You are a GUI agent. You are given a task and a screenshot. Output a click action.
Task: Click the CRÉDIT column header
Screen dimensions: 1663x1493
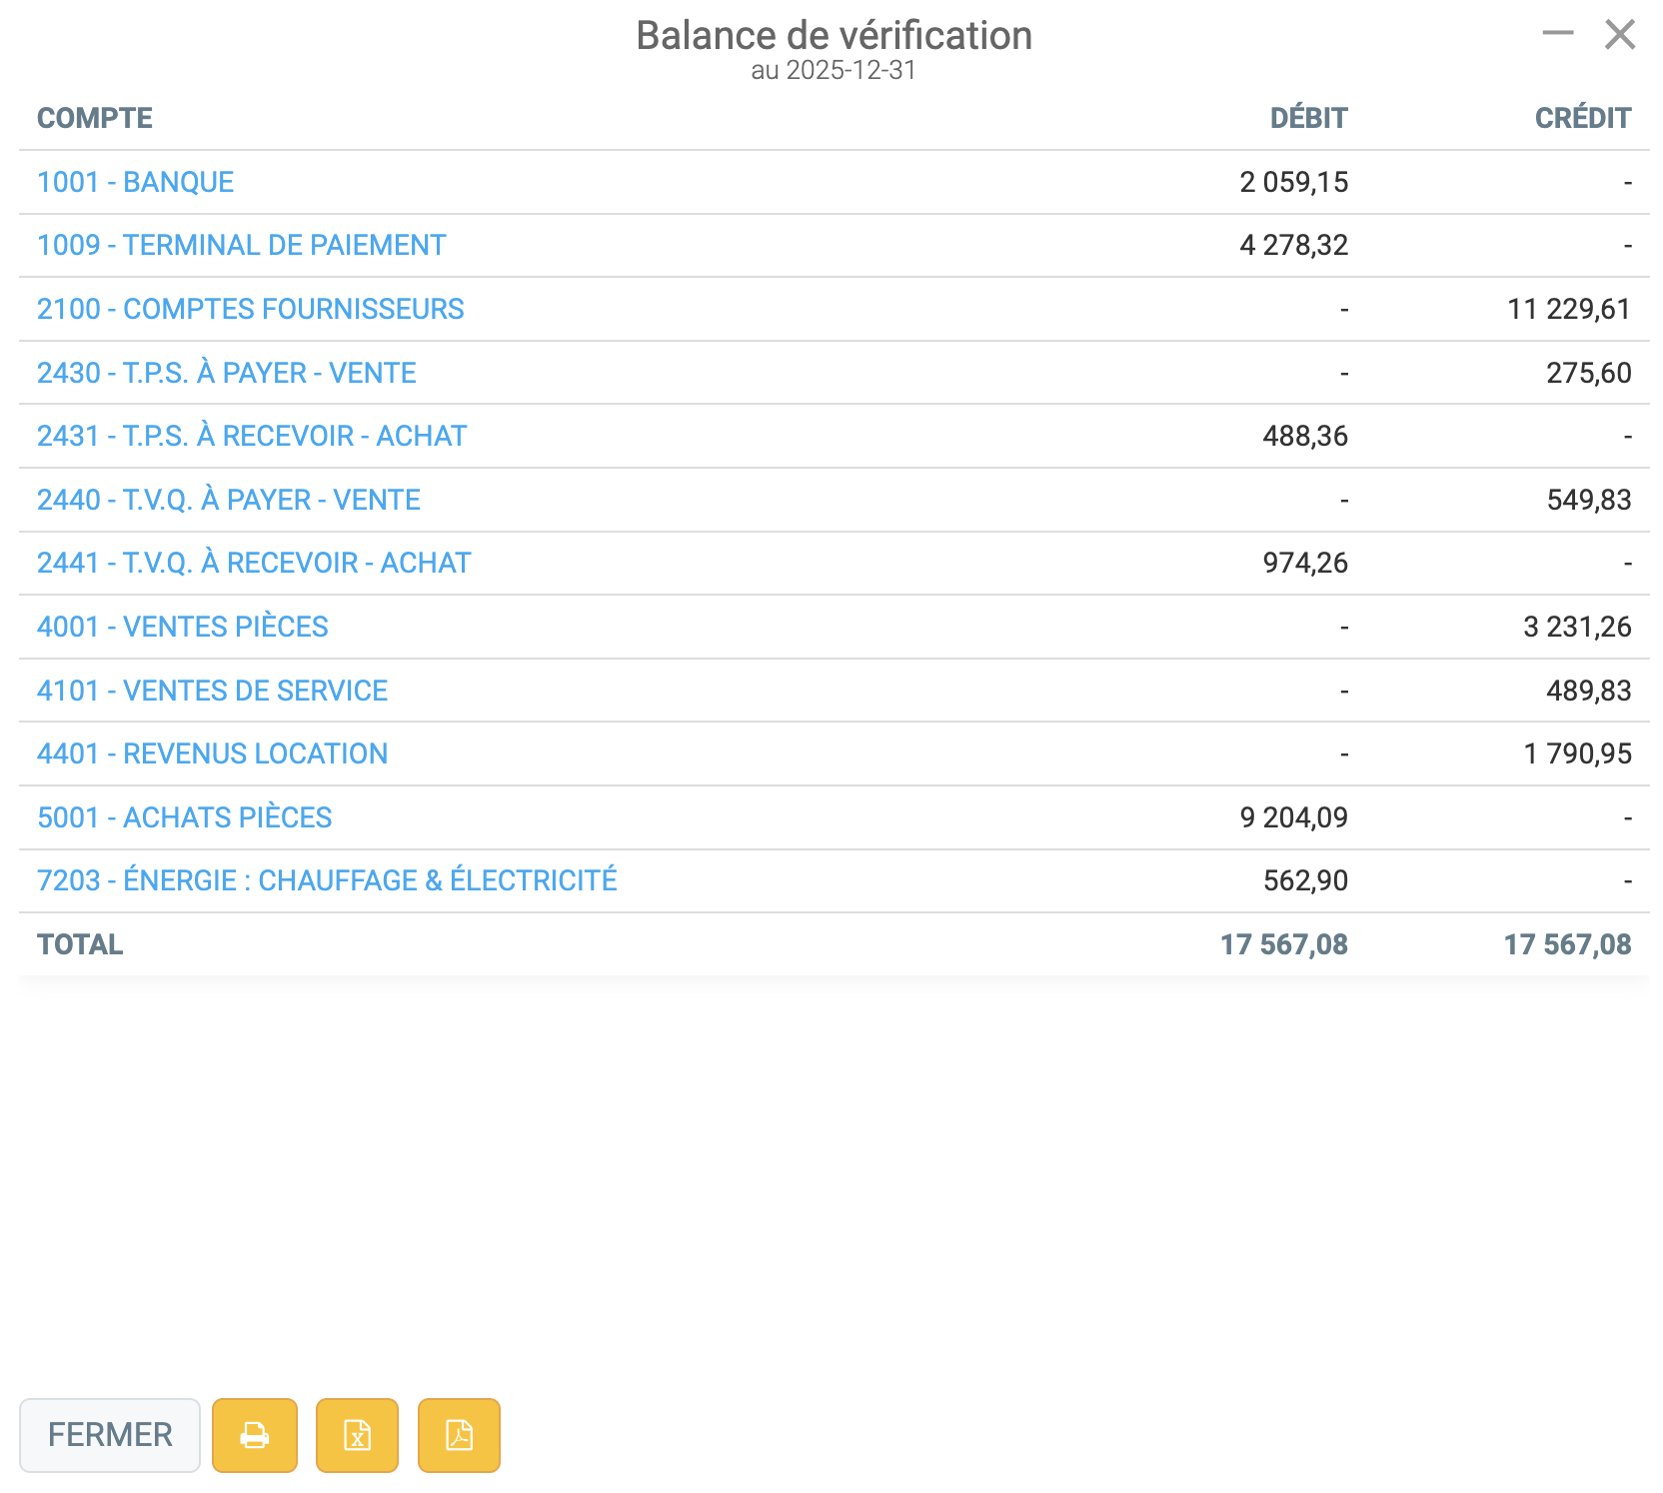coord(1583,118)
